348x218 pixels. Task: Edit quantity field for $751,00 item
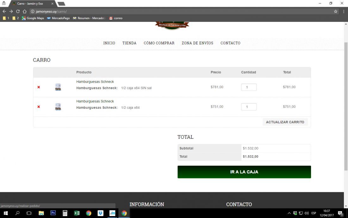point(249,107)
